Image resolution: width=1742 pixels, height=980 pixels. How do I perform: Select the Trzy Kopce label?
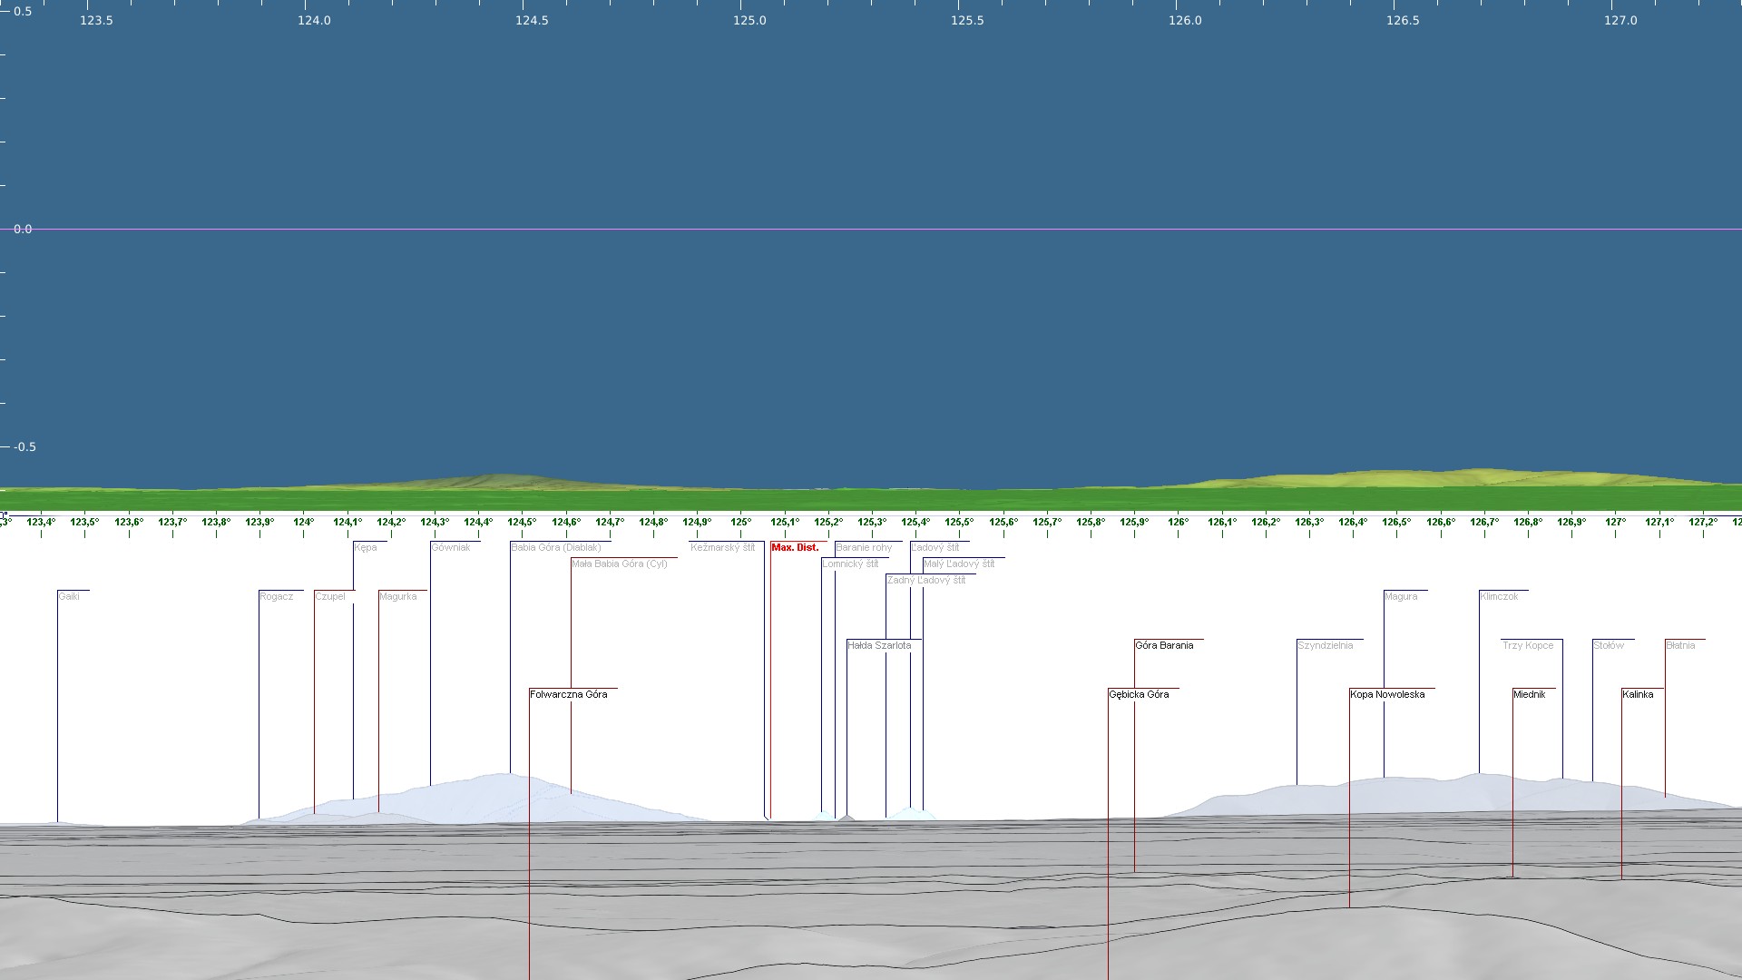[x=1528, y=645]
